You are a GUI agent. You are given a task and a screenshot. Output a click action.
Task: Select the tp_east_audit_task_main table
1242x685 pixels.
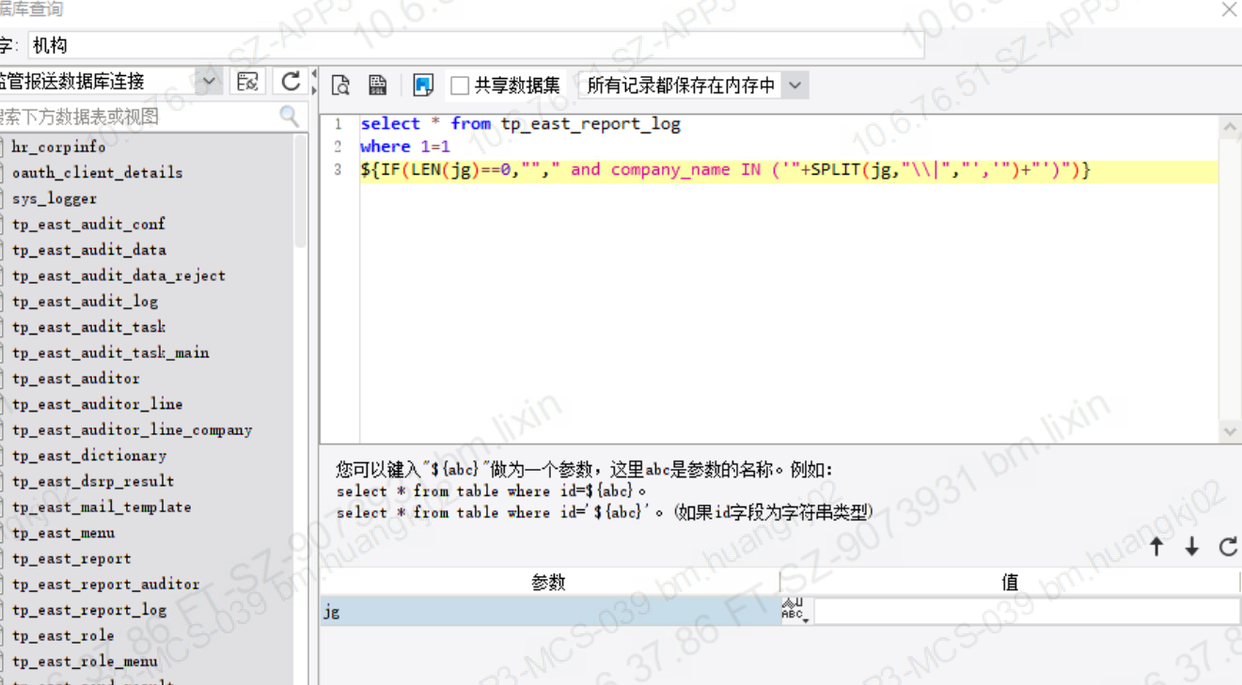[x=110, y=352]
